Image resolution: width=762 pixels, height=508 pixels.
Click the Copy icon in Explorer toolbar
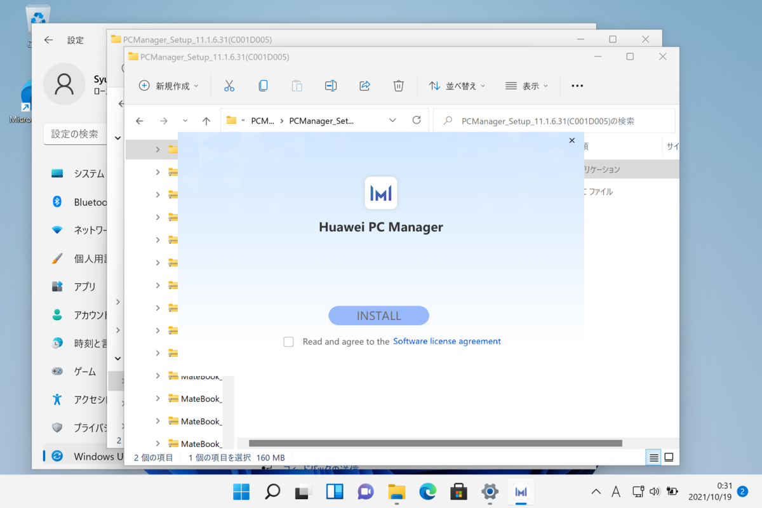click(x=263, y=86)
